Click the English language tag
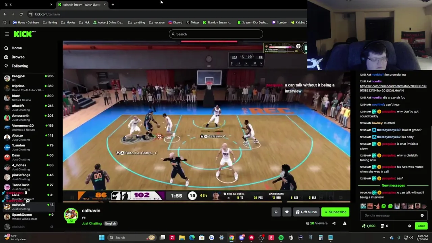 (110, 223)
